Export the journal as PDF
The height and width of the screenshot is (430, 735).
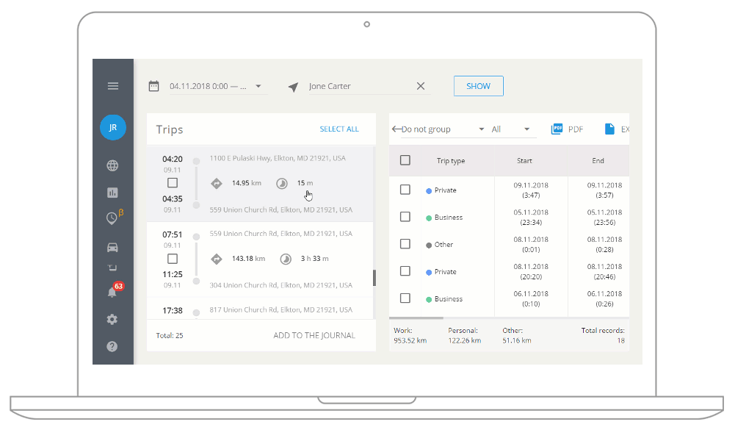tap(567, 129)
